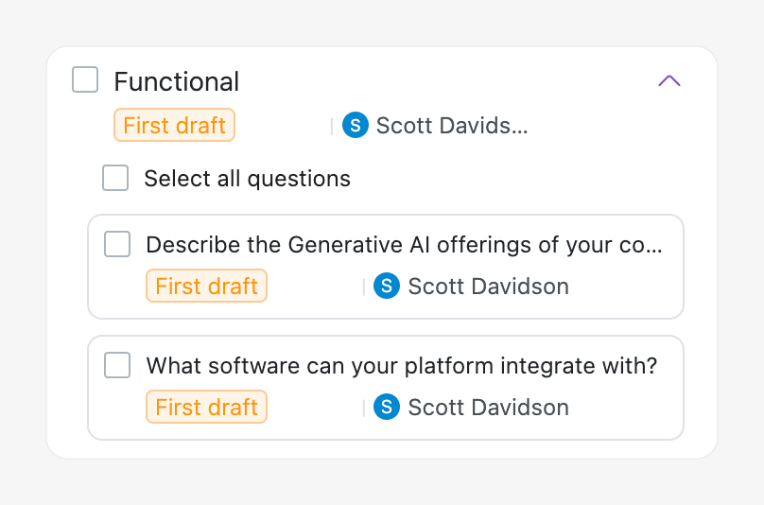The image size is (764, 505).
Task: Open What software can your platform integrate with
Action: pos(401,366)
